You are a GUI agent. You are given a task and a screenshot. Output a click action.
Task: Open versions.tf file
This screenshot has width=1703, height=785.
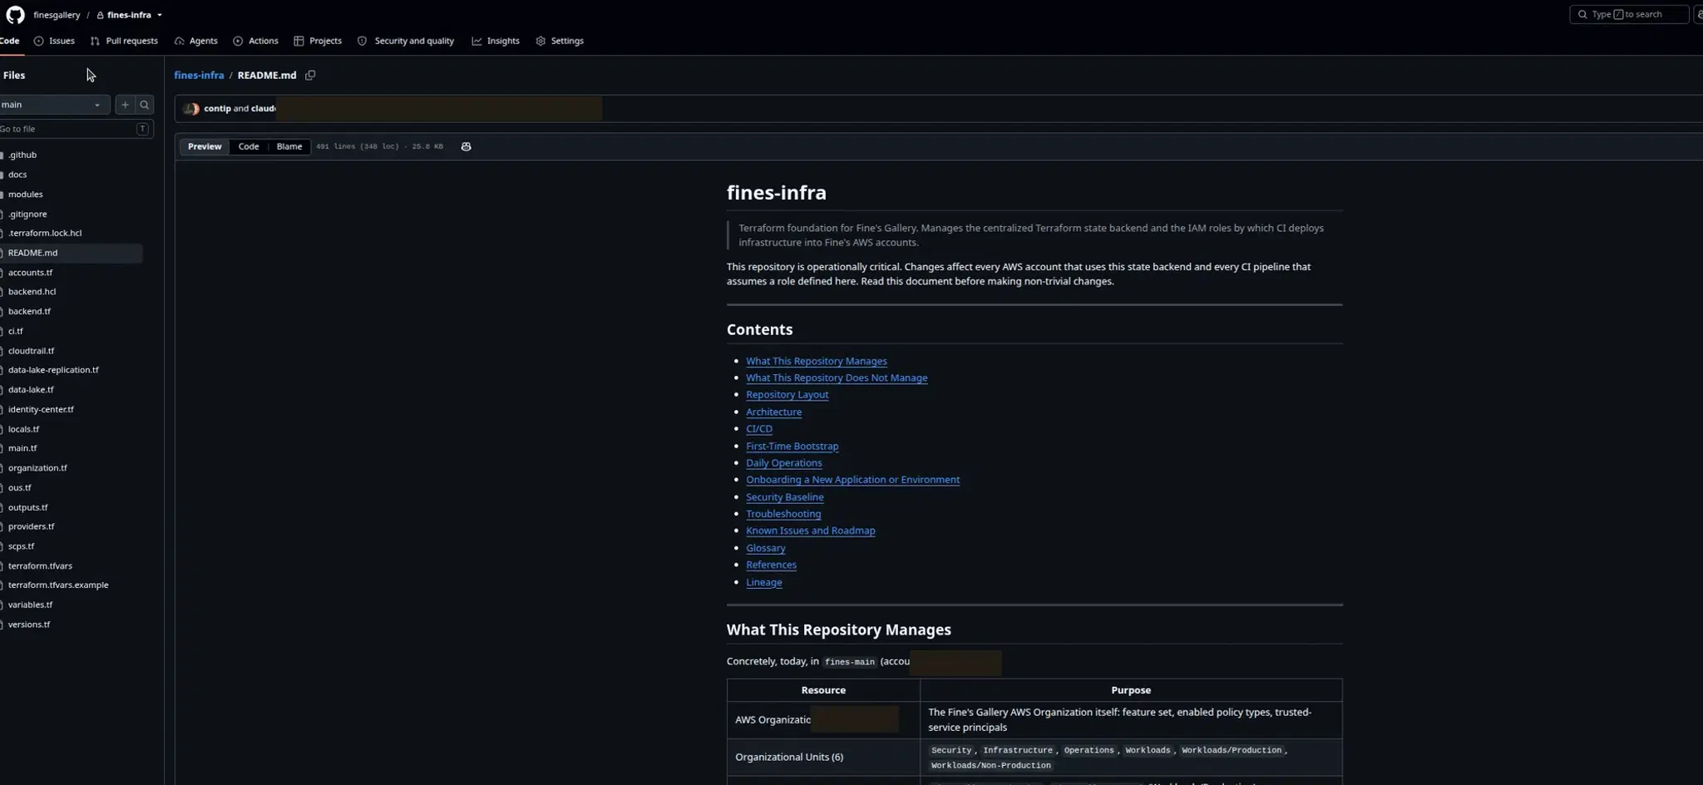coord(29,625)
